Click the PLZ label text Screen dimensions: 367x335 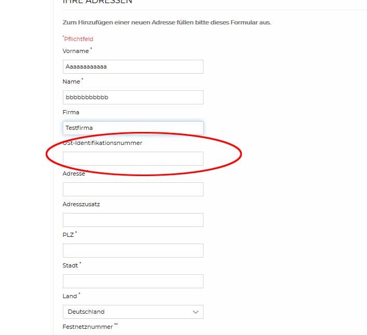click(x=68, y=235)
